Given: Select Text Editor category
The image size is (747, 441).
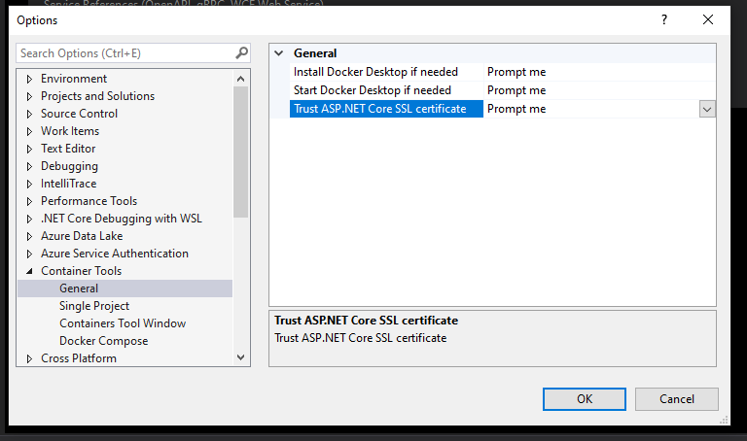Looking at the screenshot, I should tap(68, 149).
